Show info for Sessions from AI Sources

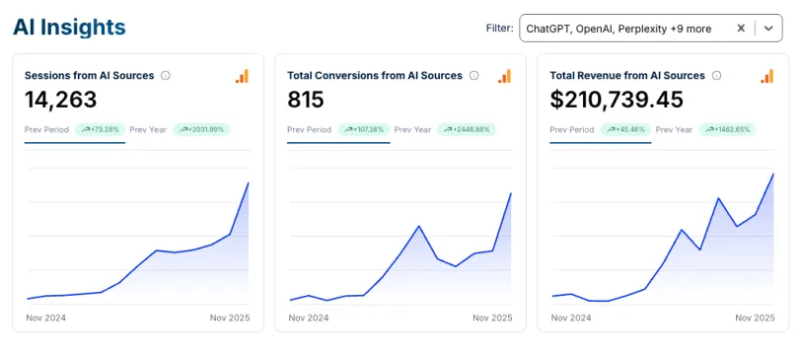tap(165, 75)
